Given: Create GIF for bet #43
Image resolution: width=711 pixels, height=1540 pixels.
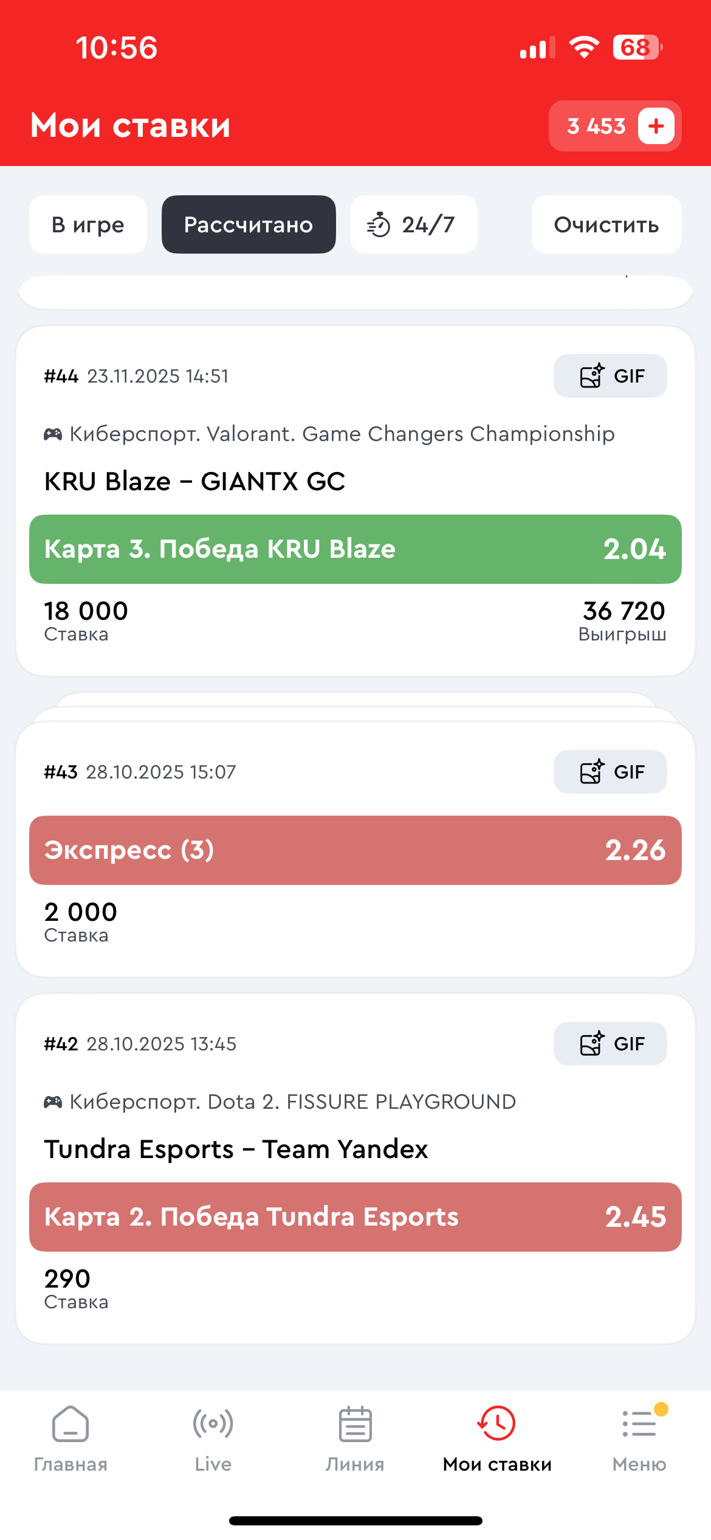Looking at the screenshot, I should [x=610, y=772].
